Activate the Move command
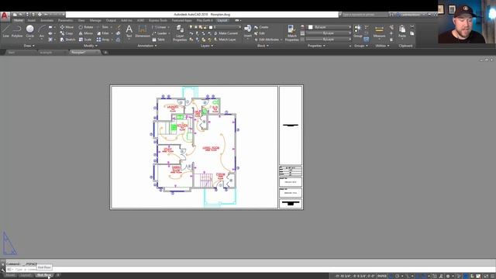The width and height of the screenshot is (496, 279). click(67, 27)
